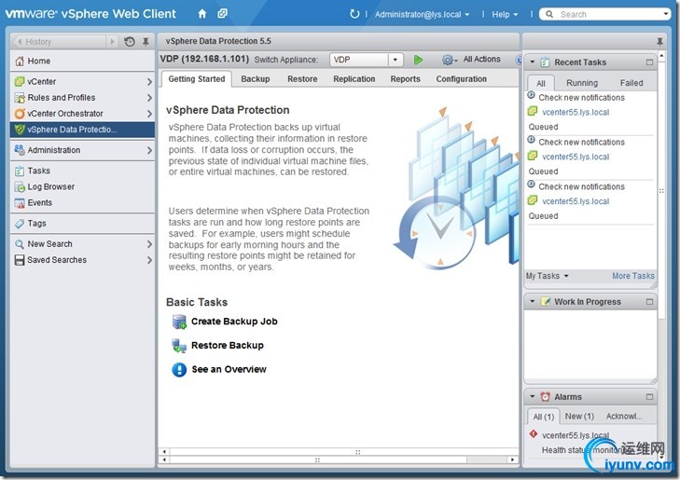The width and height of the screenshot is (680, 480).
Task: Switch to the Reports tab
Action: coord(405,79)
